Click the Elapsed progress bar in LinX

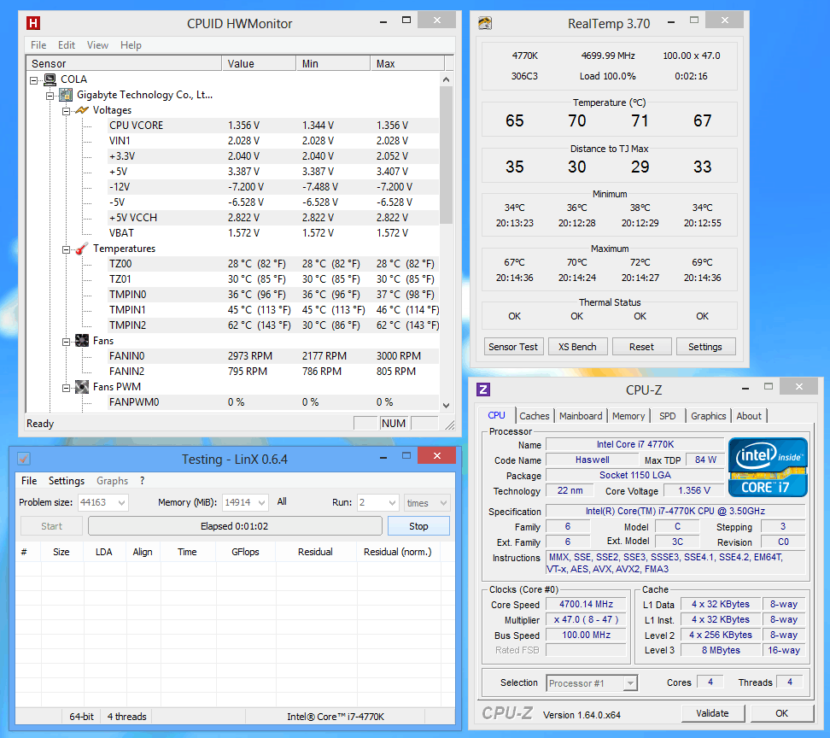pyautogui.click(x=235, y=526)
